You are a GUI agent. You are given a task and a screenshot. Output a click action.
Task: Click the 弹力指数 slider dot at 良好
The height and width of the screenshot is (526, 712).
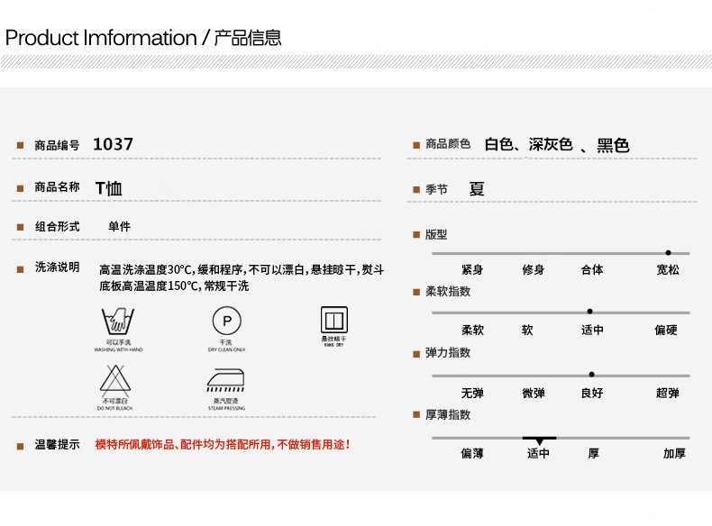tap(591, 375)
